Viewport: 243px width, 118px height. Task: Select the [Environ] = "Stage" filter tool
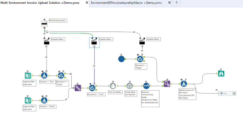[x=140, y=59]
